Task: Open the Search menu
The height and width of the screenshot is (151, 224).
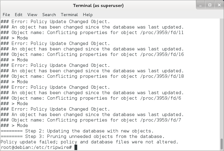Action: [x=49, y=15]
